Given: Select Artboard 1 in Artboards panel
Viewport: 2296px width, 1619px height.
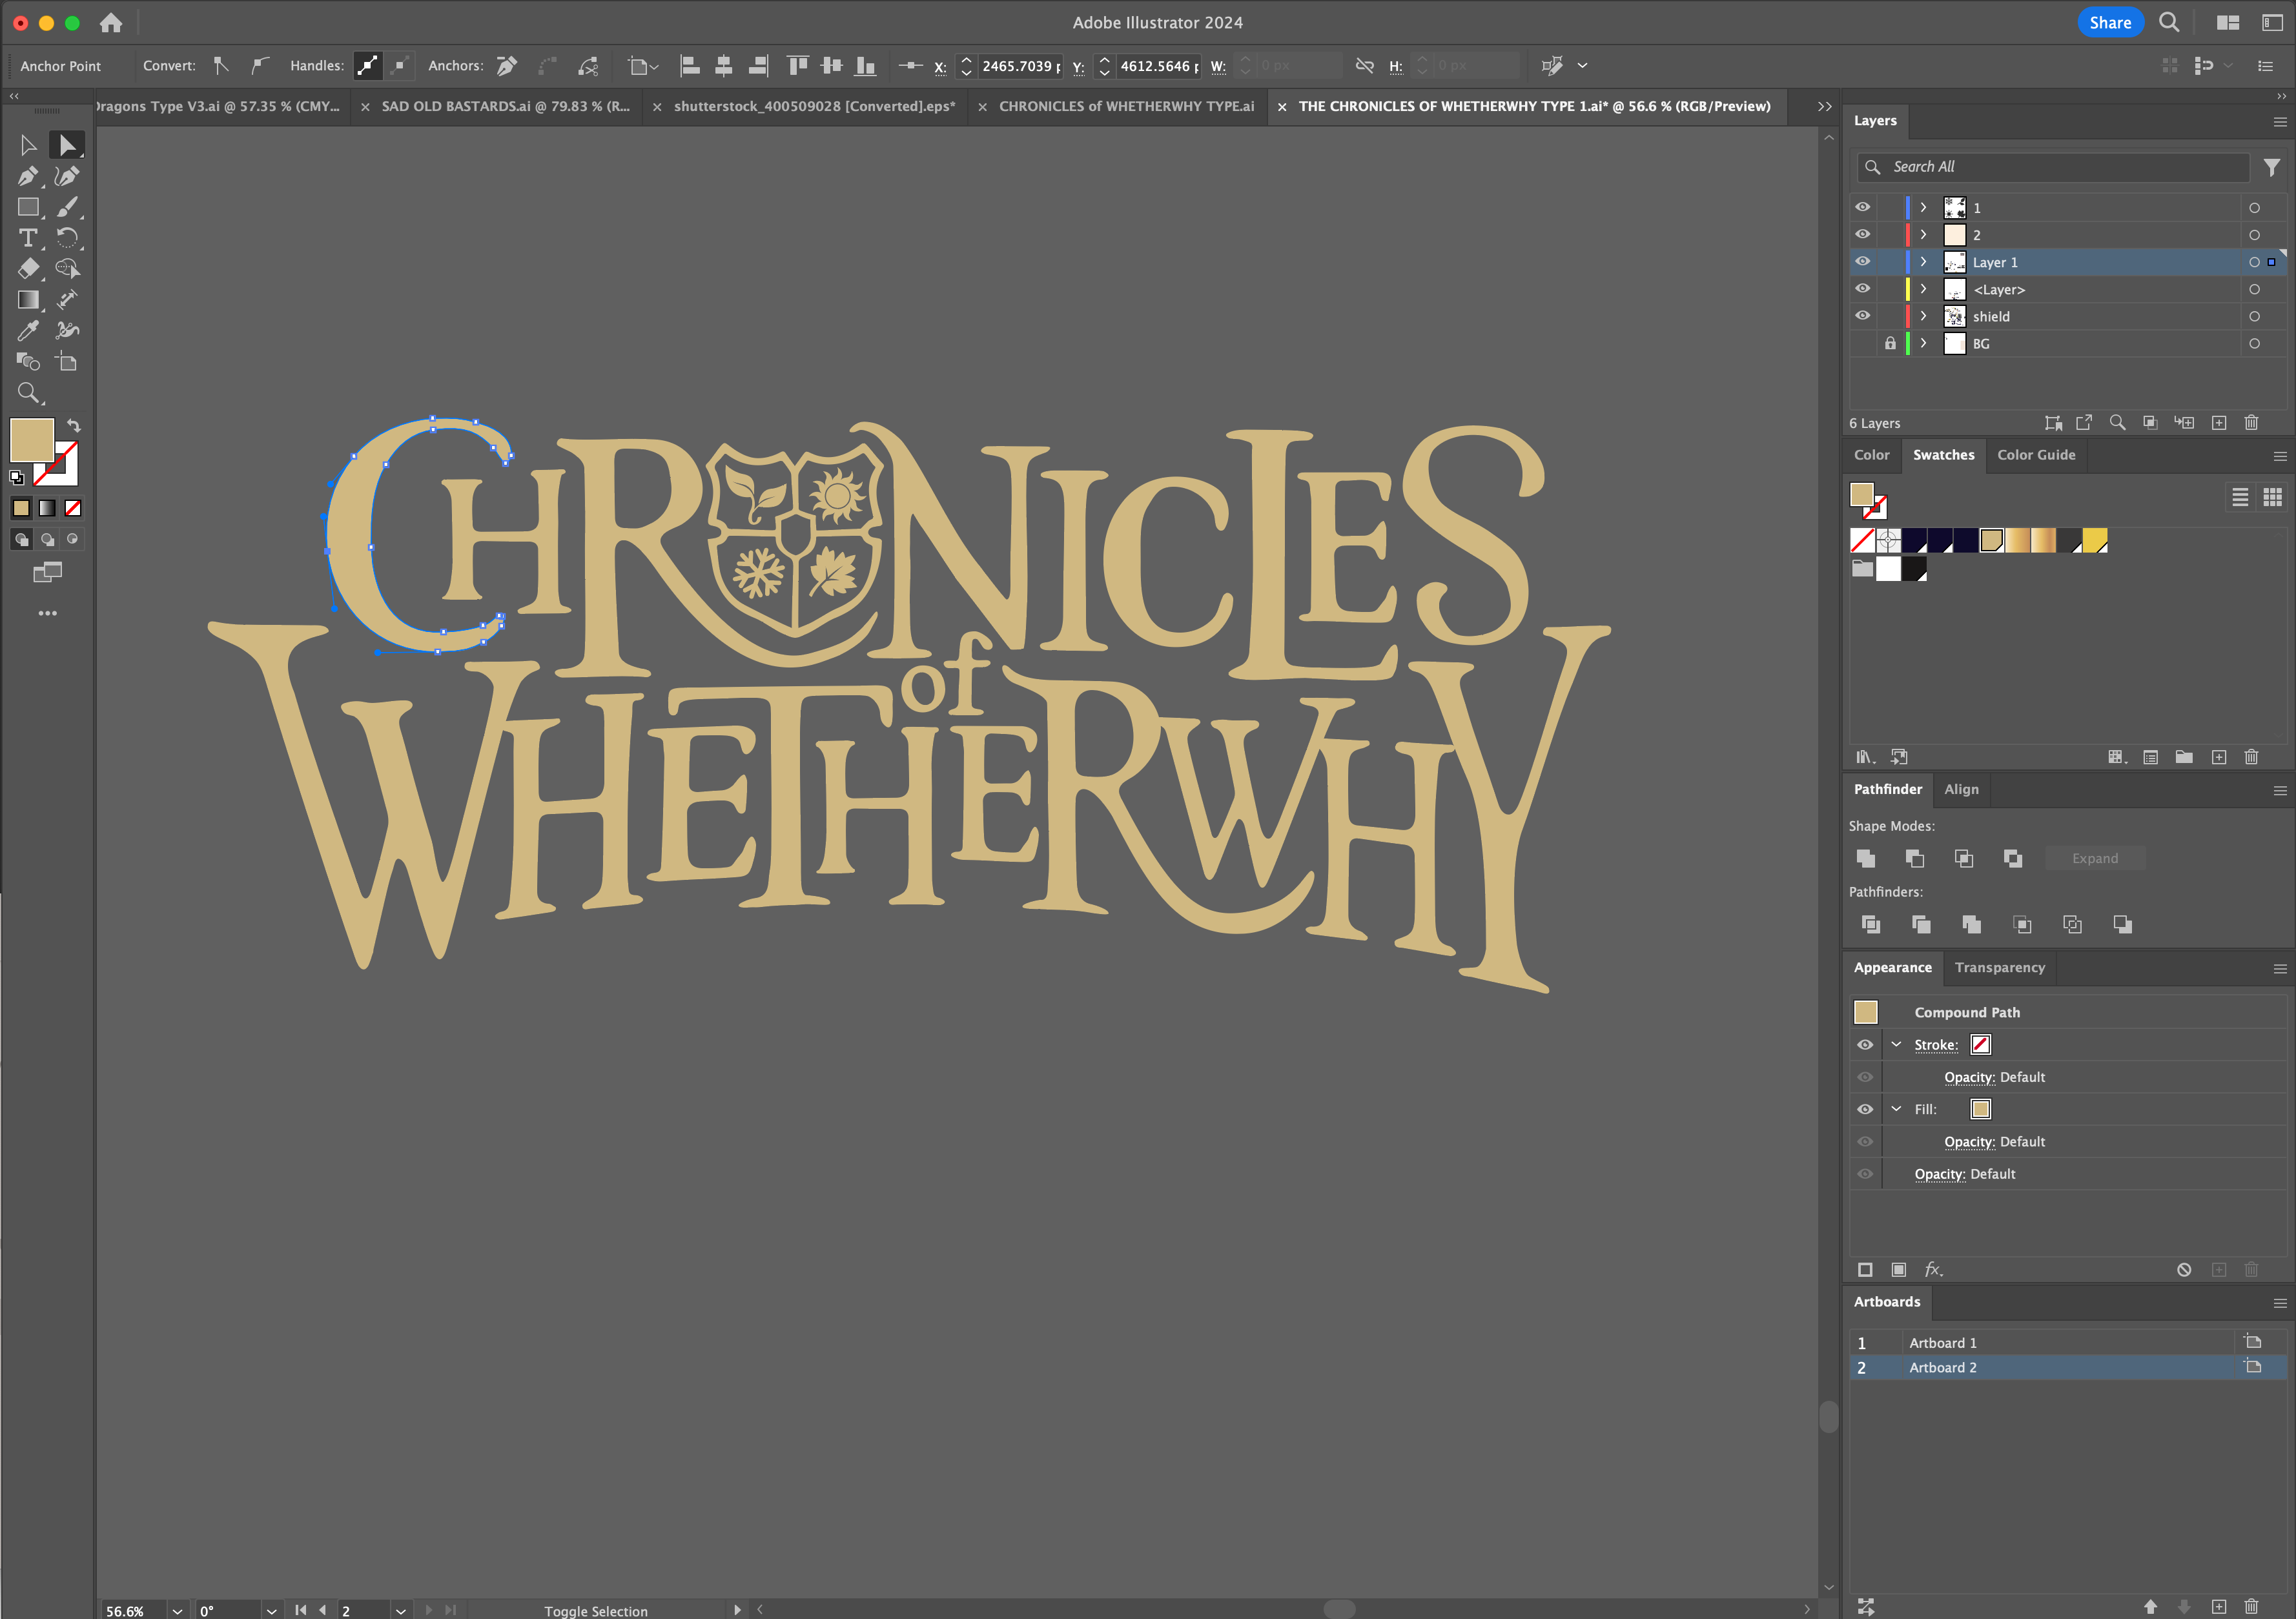Looking at the screenshot, I should [x=1942, y=1343].
